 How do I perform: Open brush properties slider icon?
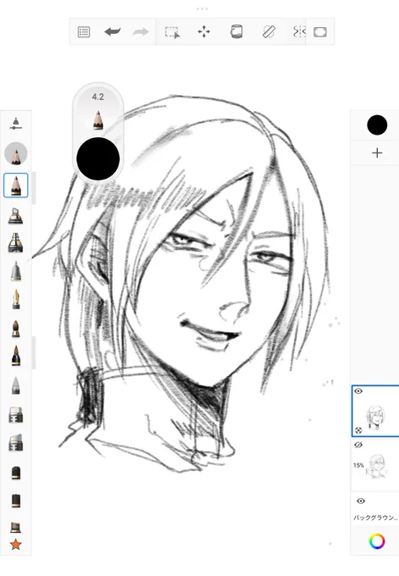click(x=16, y=124)
